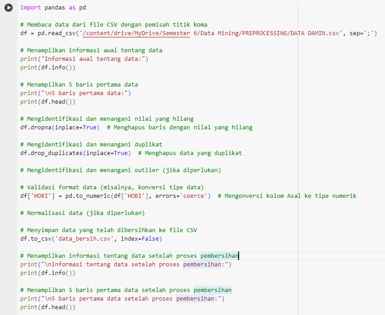The width and height of the screenshot is (385, 315).
Task: Click comment 'Menghapus data yang duplikat'
Action: (190, 153)
